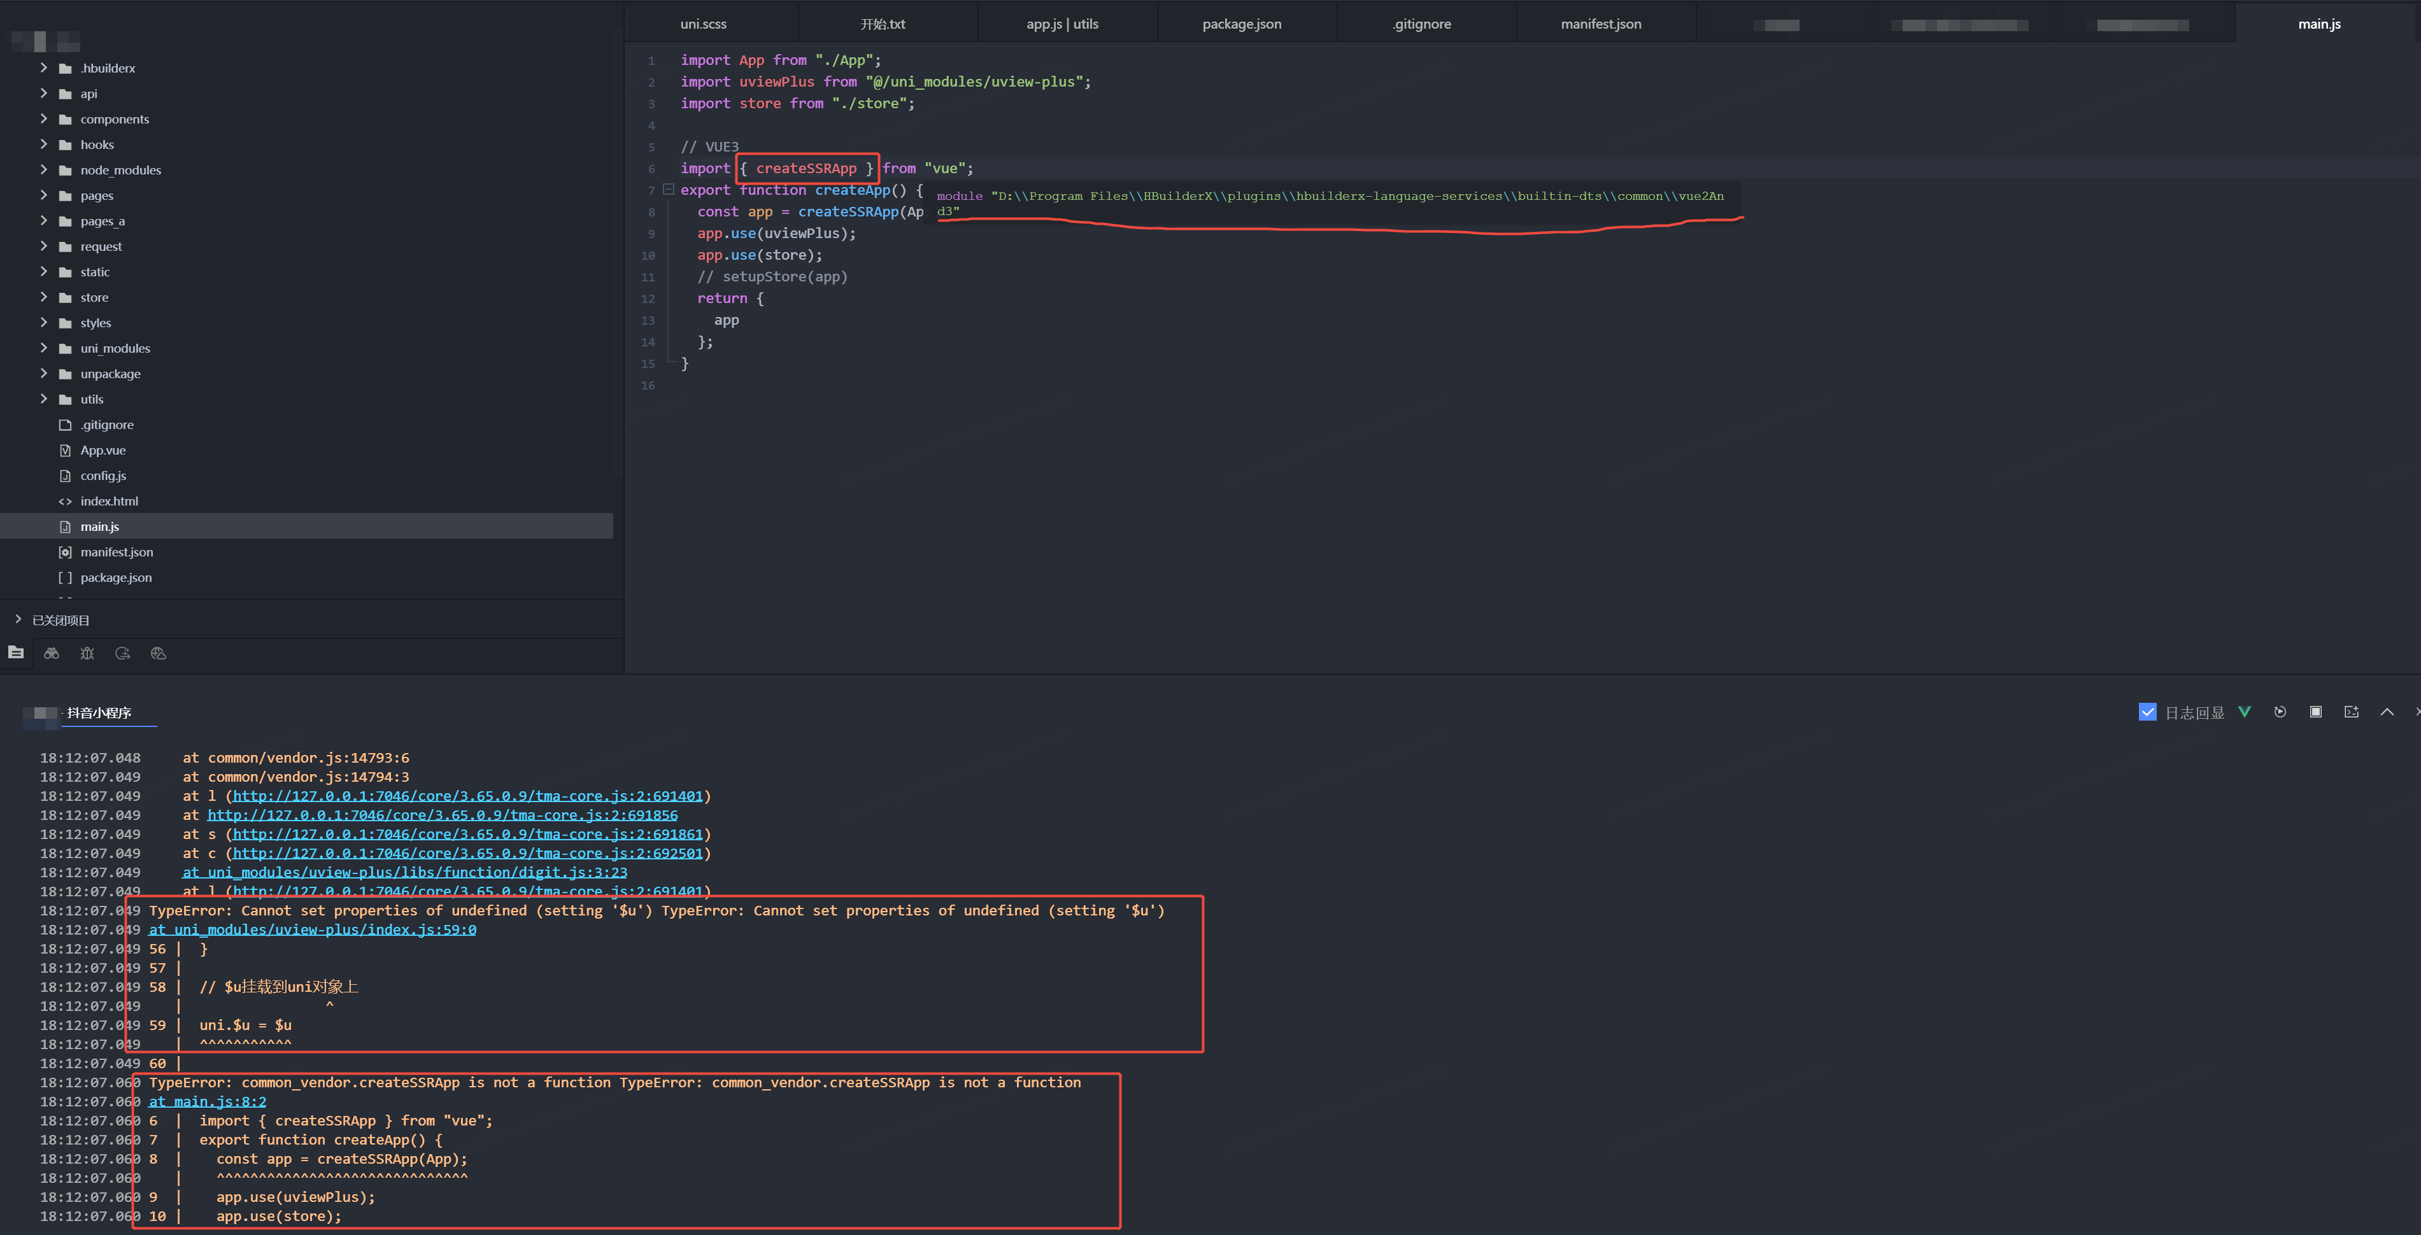Expand the pages folder

pos(43,195)
